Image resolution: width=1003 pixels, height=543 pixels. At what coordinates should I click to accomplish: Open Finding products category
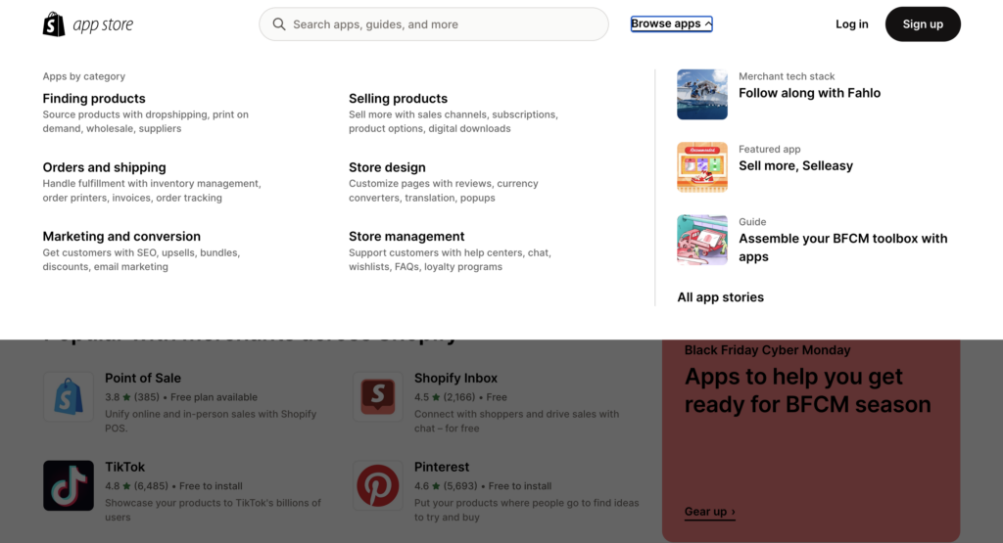(94, 99)
